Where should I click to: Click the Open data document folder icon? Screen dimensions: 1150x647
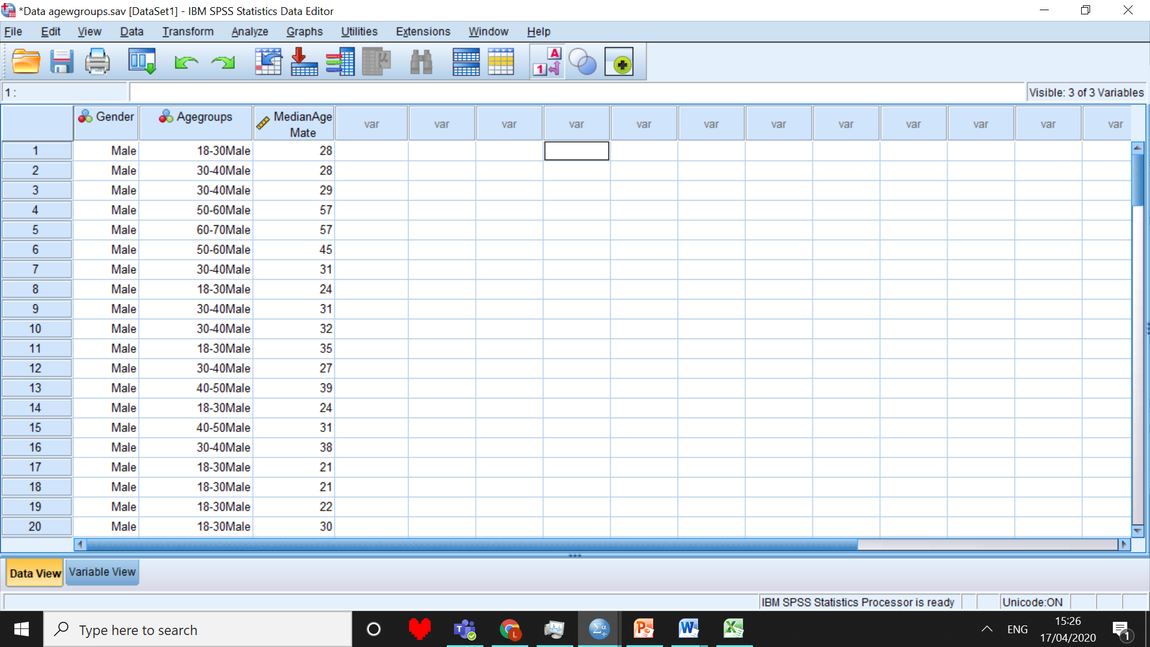(x=26, y=62)
